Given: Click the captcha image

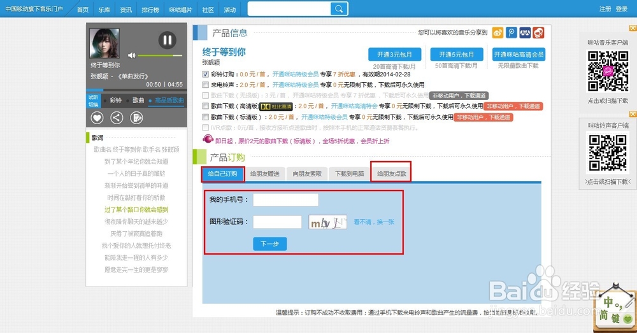Looking at the screenshot, I should point(328,222).
